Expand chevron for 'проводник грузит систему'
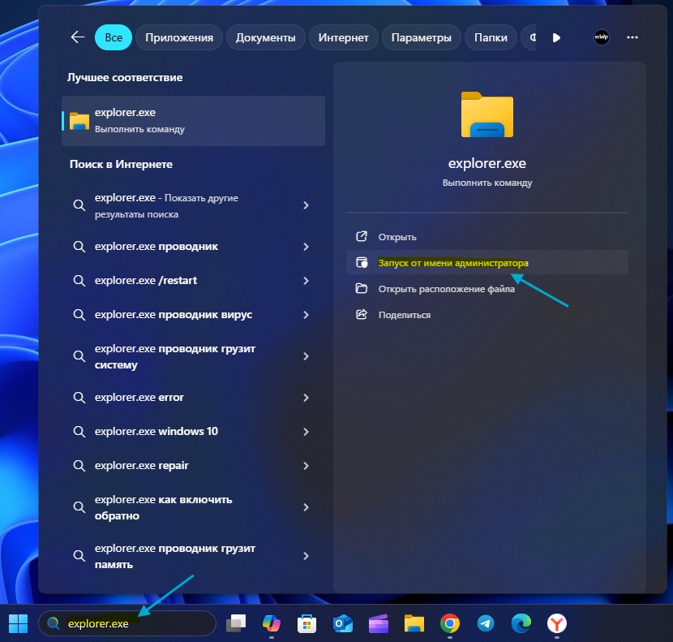Viewport: 673px width, 642px height. pos(306,356)
